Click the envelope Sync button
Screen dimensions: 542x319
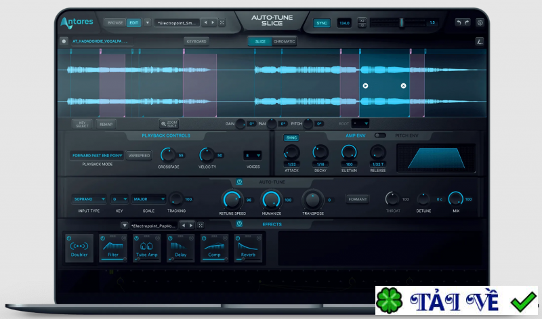(291, 138)
